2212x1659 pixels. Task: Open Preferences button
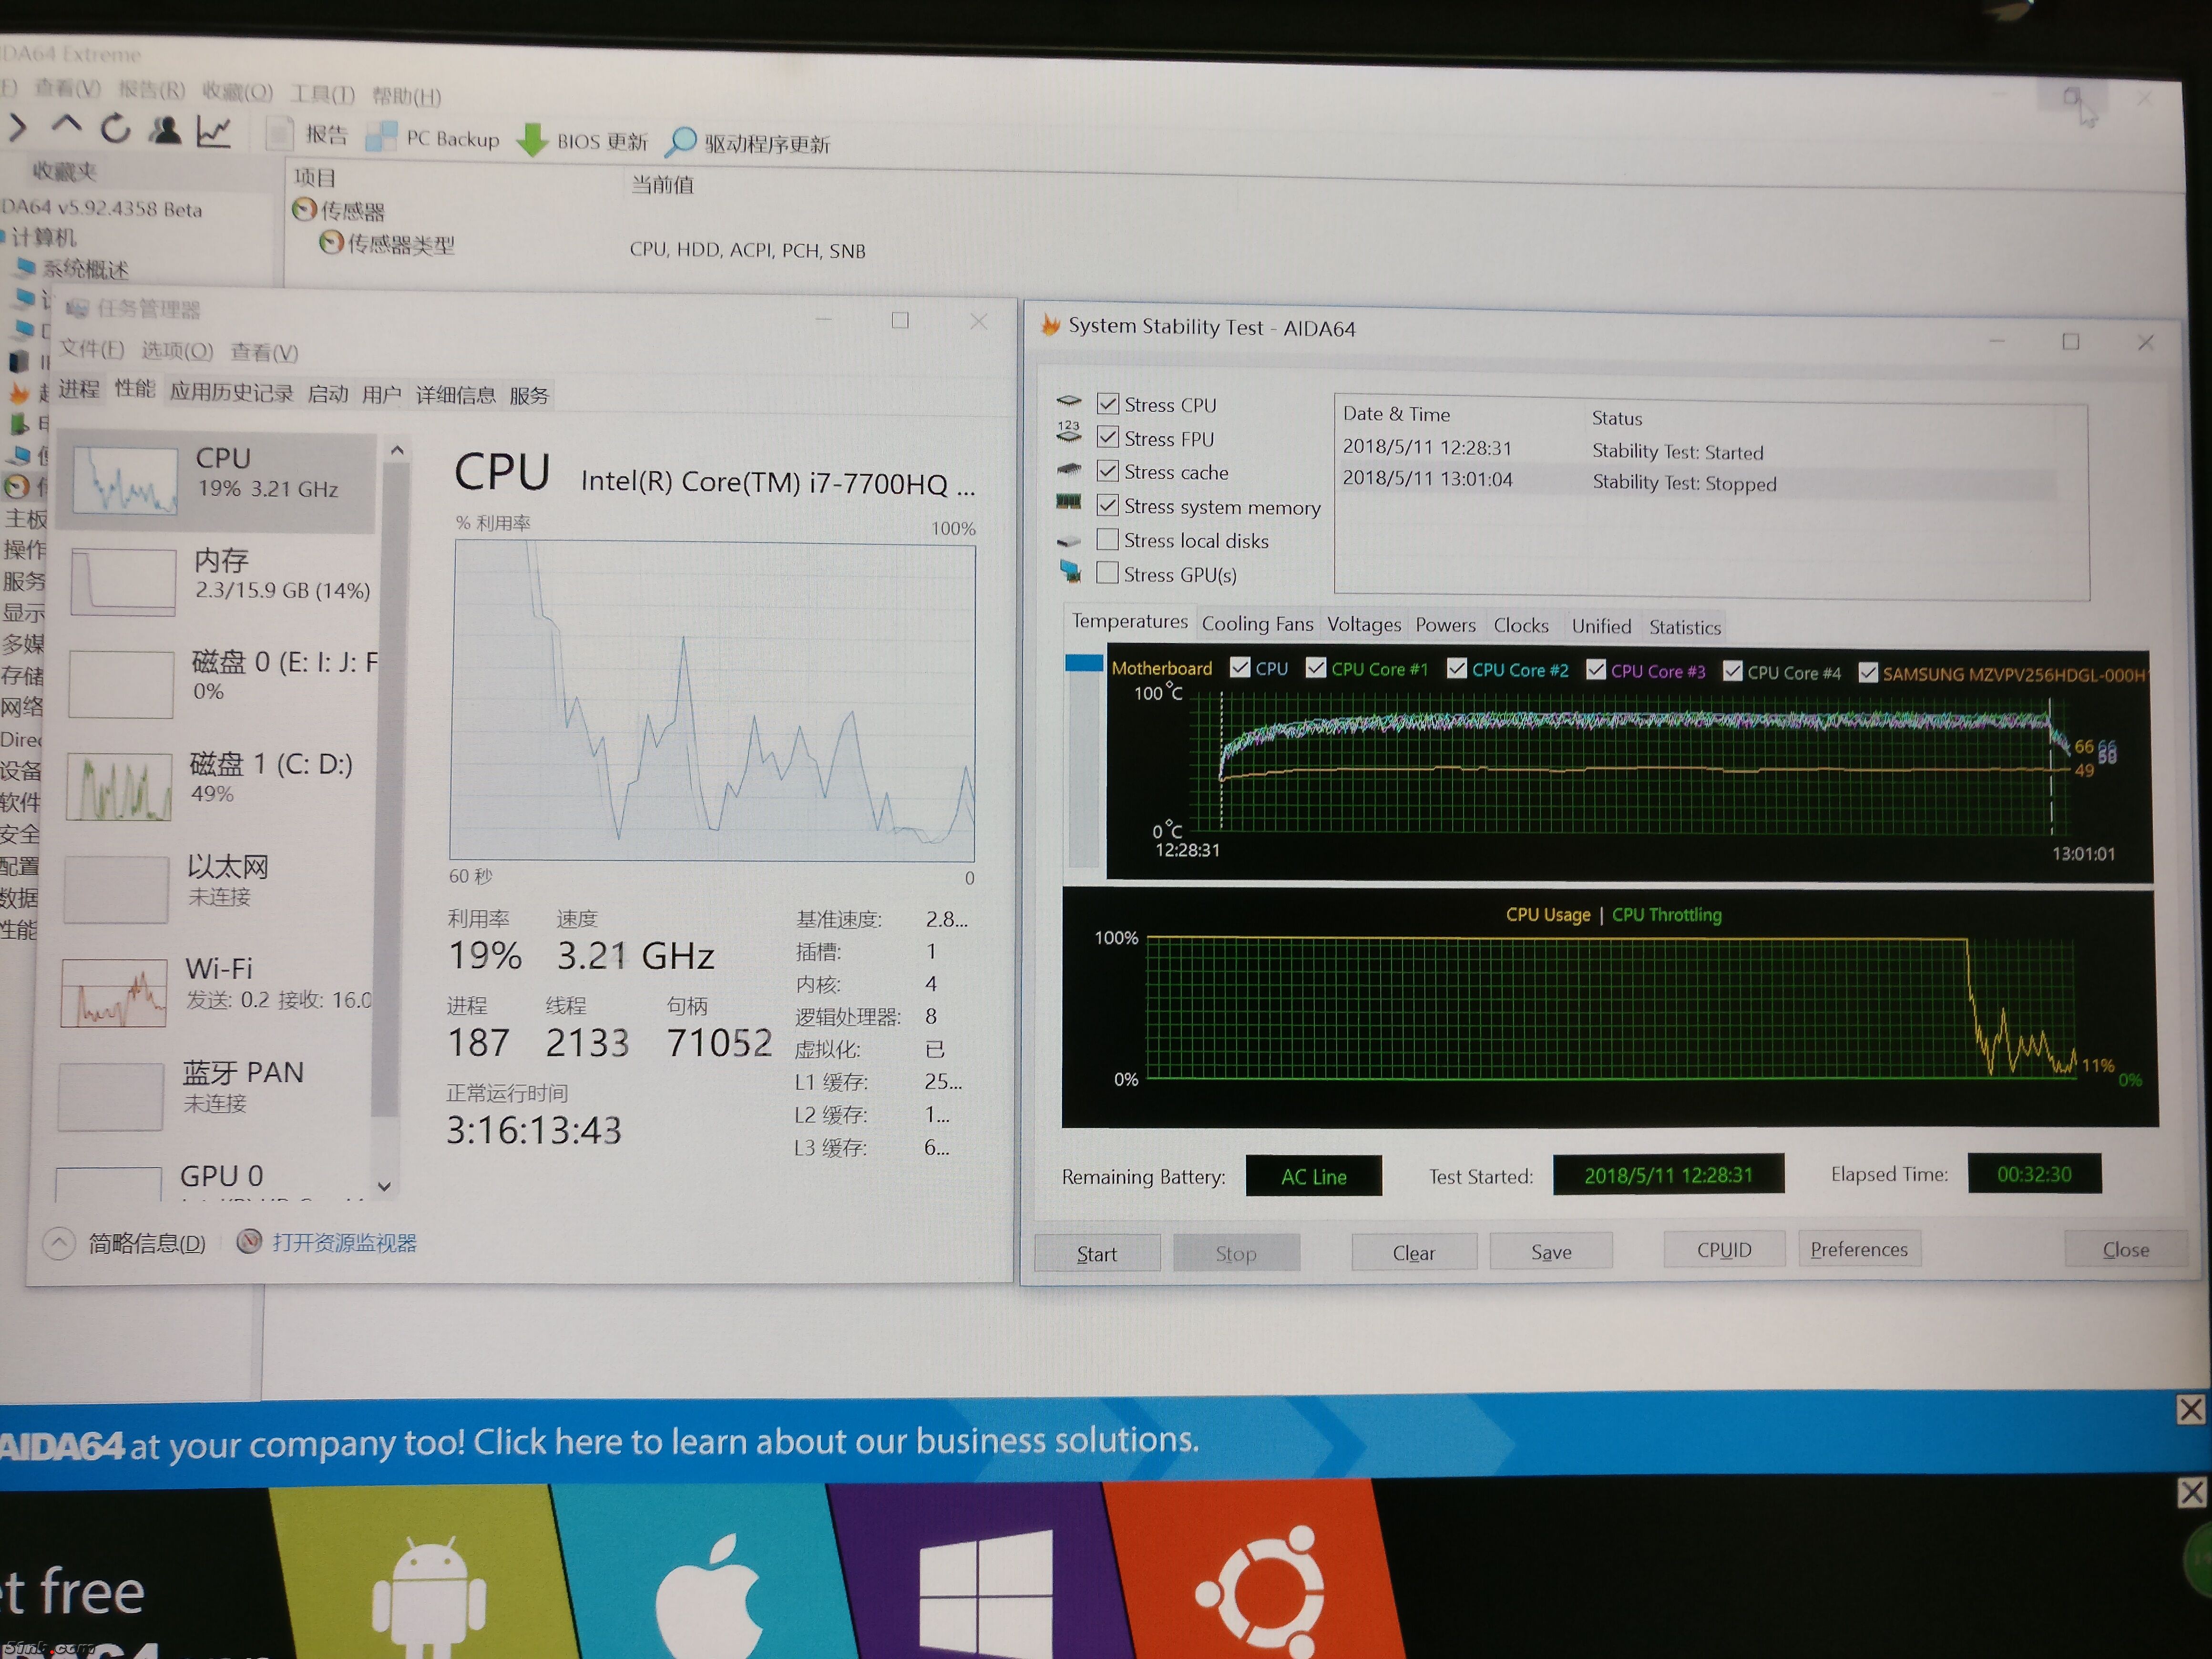click(x=1859, y=1249)
